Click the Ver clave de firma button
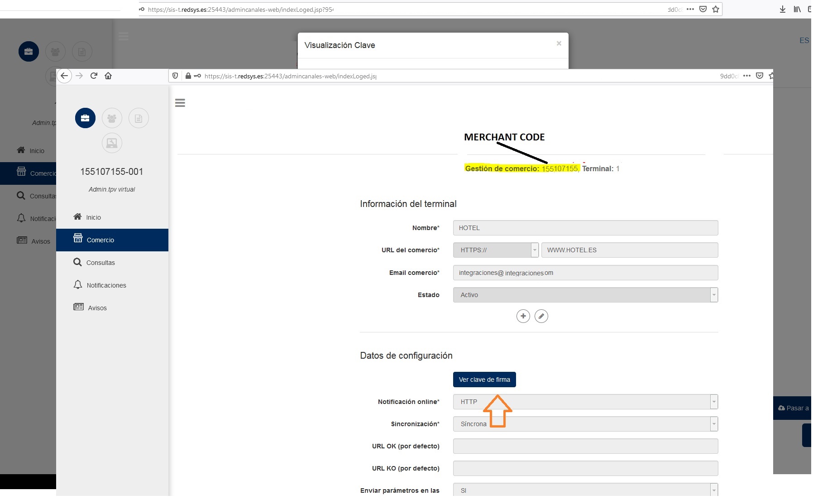The height and width of the screenshot is (500, 813). (x=484, y=380)
